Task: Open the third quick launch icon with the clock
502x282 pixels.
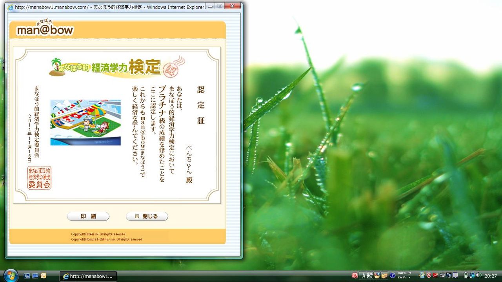Action: [44, 276]
